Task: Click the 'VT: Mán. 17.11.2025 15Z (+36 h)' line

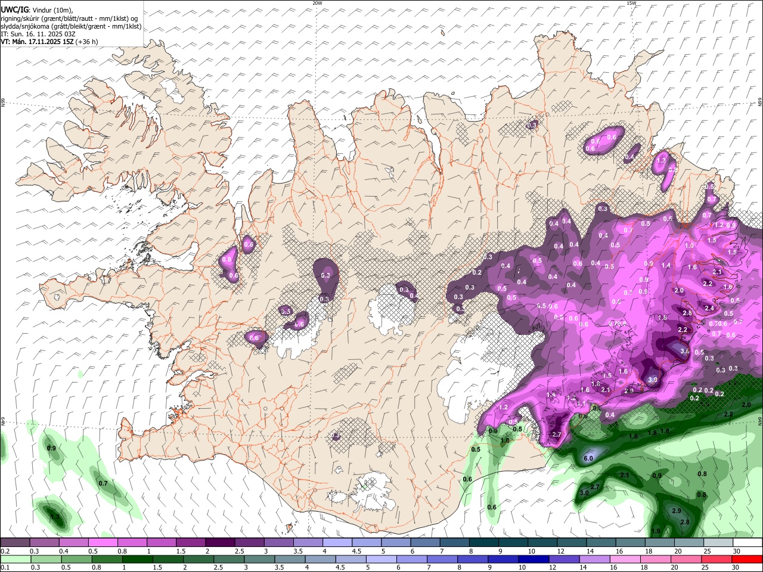Action: (x=49, y=42)
